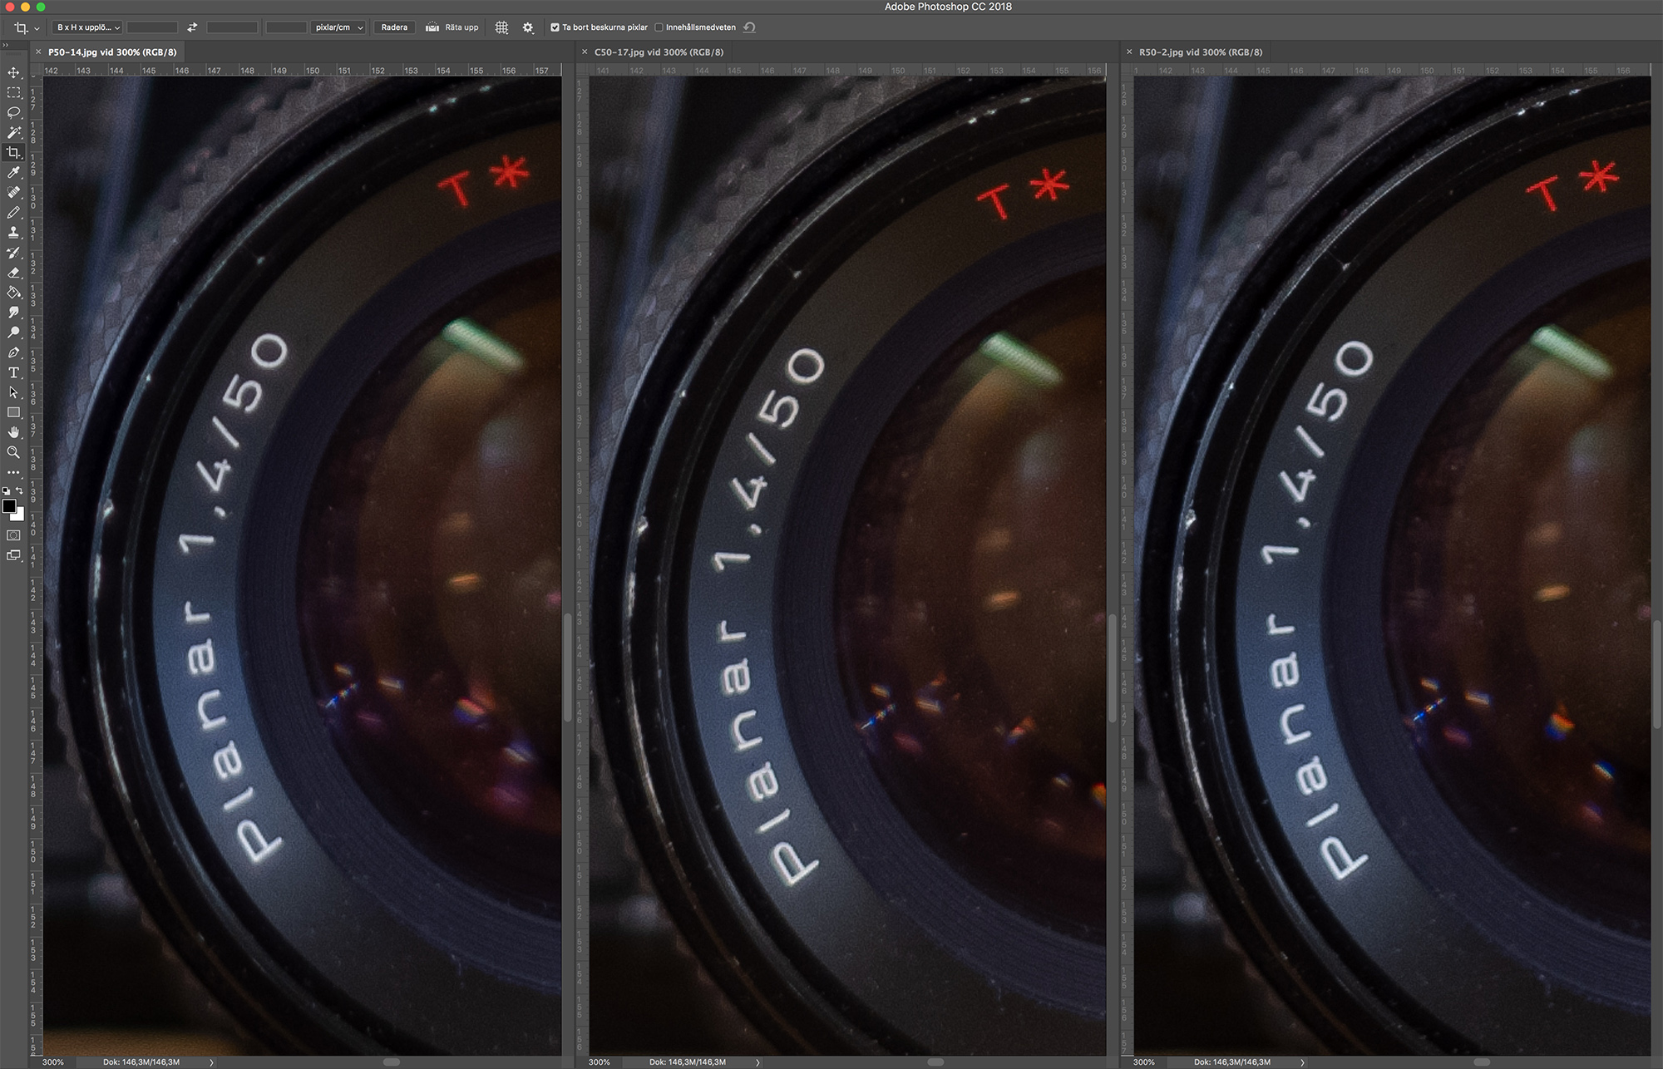Select the Horizontal Type tool

13,372
